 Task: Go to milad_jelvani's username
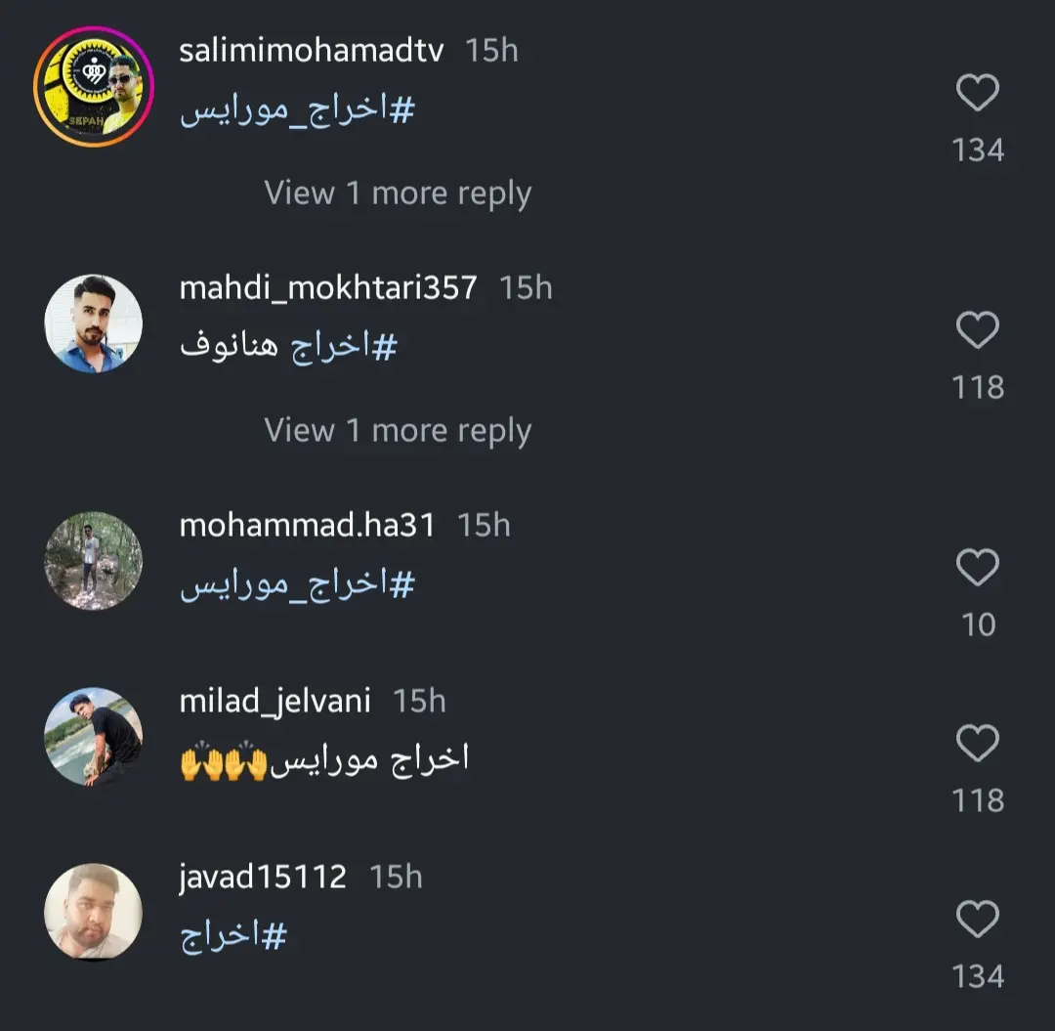[x=275, y=701]
